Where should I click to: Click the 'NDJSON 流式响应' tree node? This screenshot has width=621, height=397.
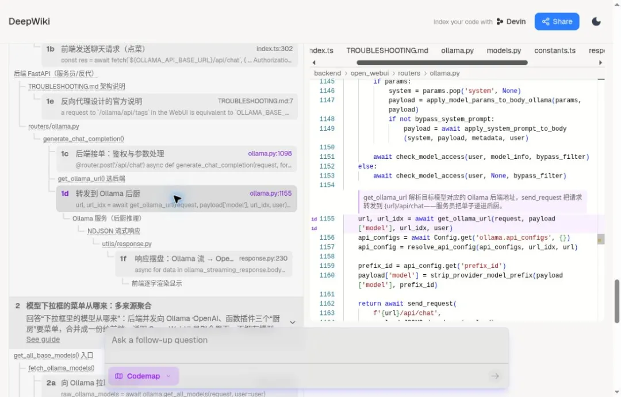114,231
